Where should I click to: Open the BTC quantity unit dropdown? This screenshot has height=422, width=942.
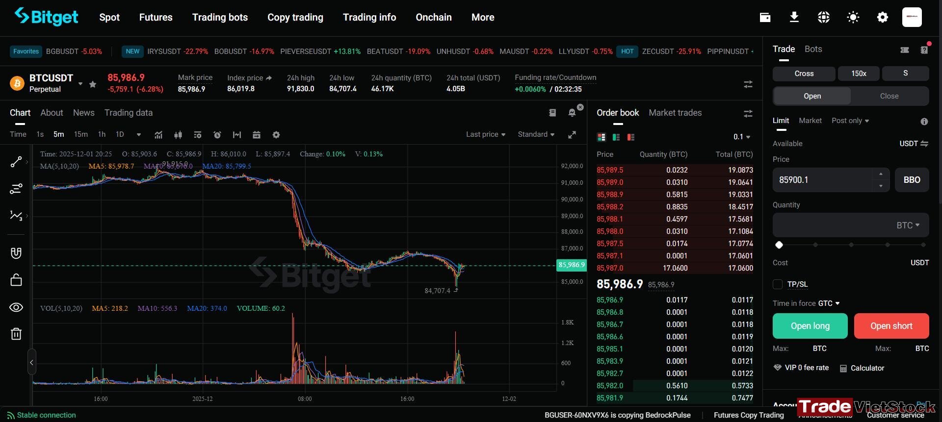[908, 225]
